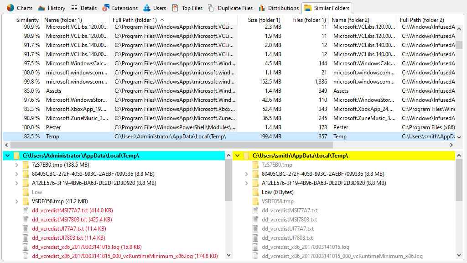Screen dimensions: 467x263
Task: Select Microsoft.ZuneMusic row with 98.9 %
Action: (229, 118)
